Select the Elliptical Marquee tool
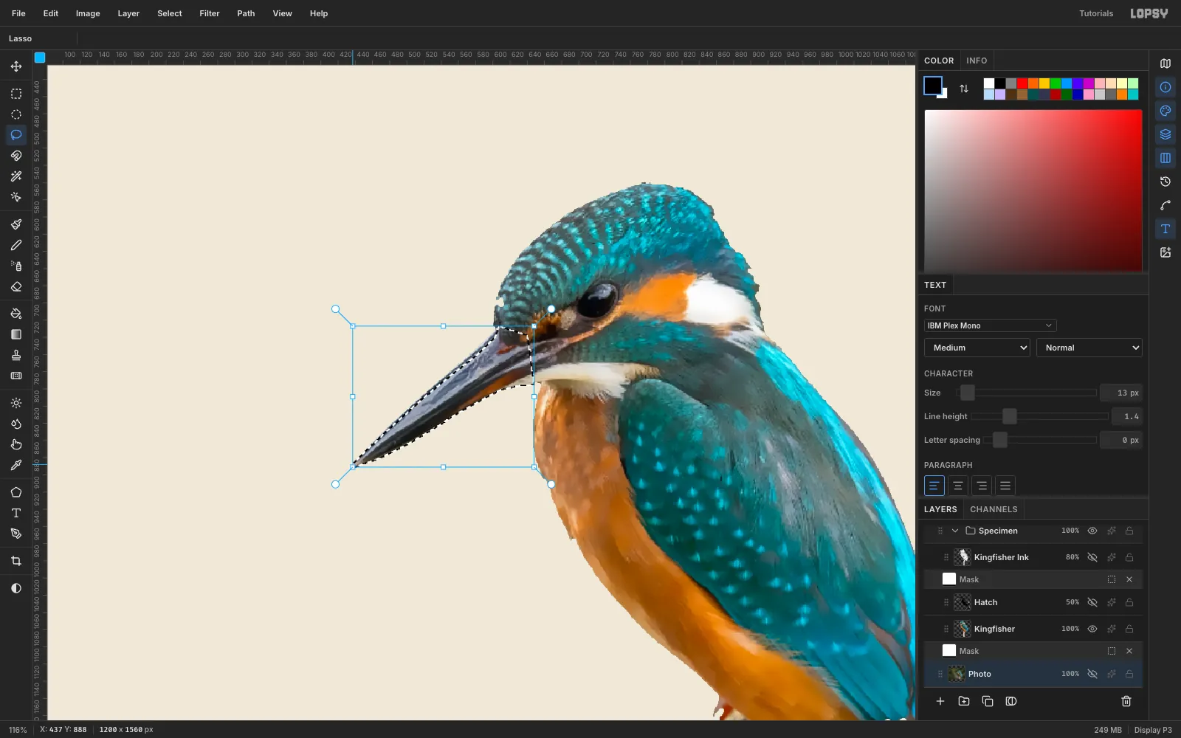Viewport: 1181px width, 738px height. coord(16,114)
